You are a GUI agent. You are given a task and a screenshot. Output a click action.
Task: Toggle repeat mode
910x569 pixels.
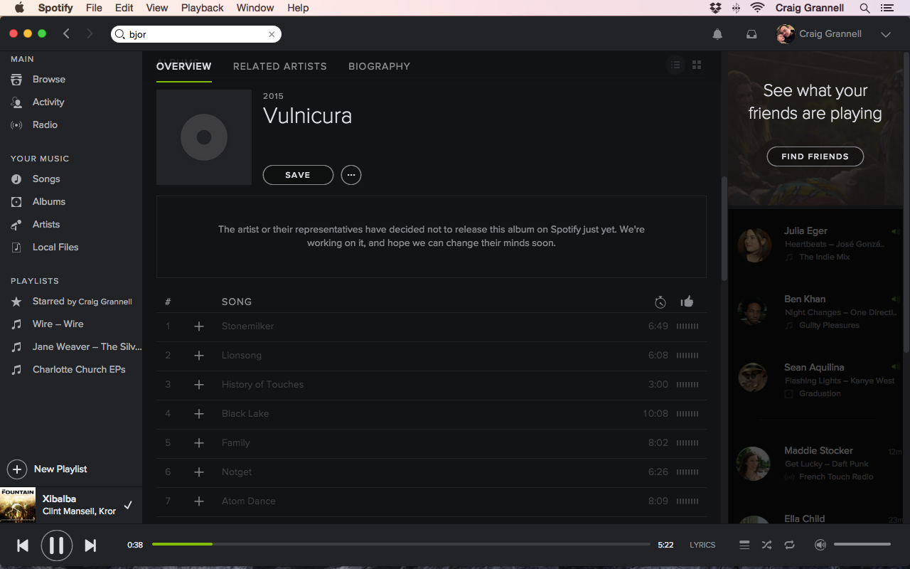(x=789, y=545)
